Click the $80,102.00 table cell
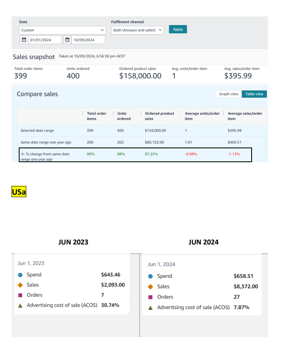This screenshot has width=287, height=349. [x=154, y=142]
